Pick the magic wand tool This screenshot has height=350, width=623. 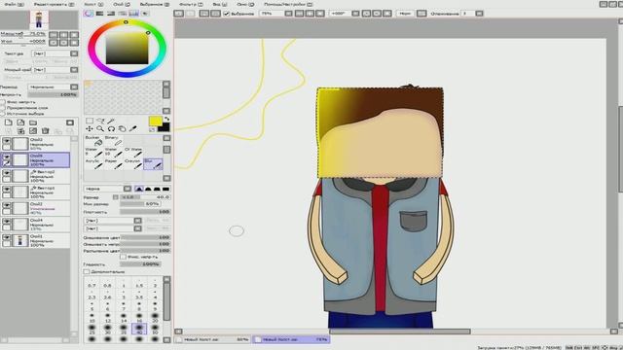(111, 121)
